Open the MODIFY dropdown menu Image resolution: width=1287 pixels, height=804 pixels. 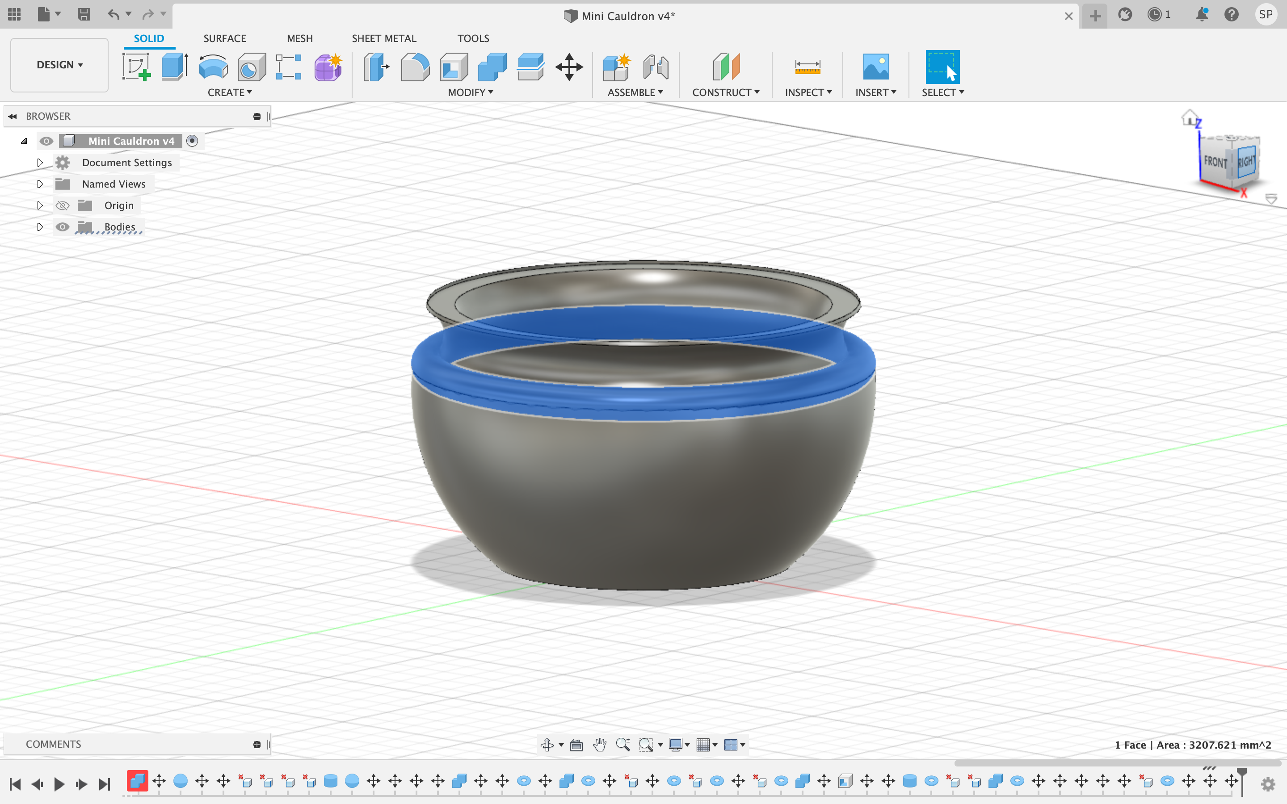click(471, 92)
